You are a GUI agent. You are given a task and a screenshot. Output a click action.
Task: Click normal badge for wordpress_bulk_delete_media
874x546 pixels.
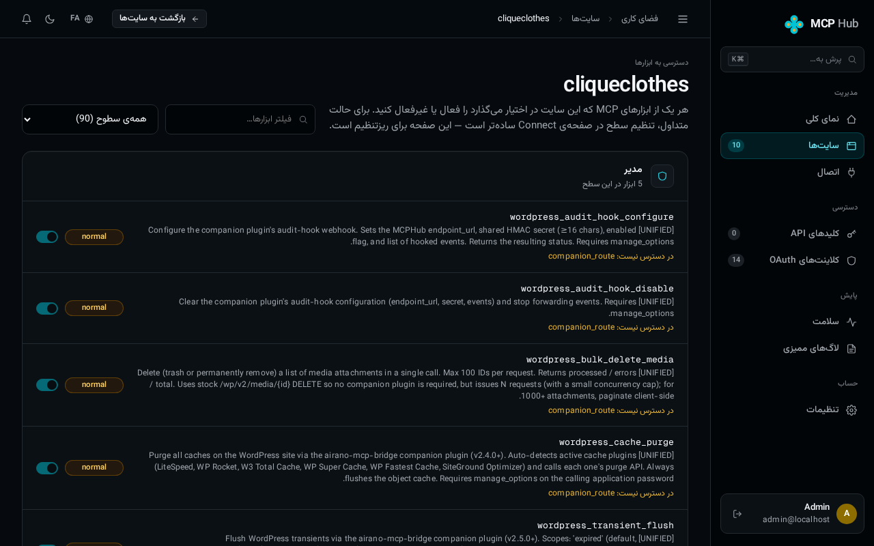(94, 385)
